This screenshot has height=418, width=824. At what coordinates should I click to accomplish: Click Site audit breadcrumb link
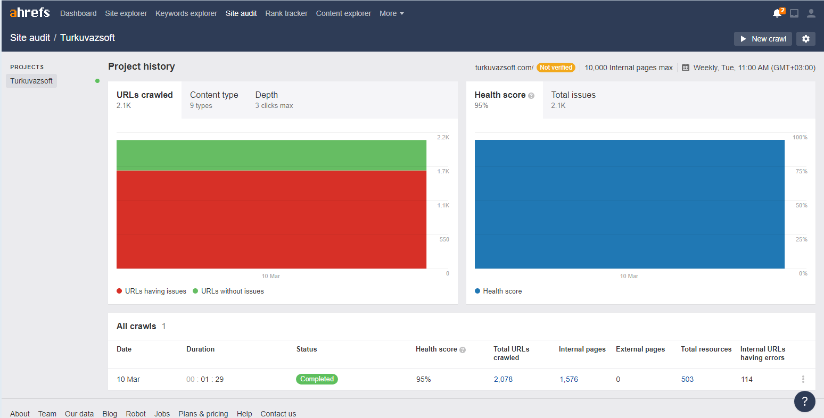click(x=30, y=38)
